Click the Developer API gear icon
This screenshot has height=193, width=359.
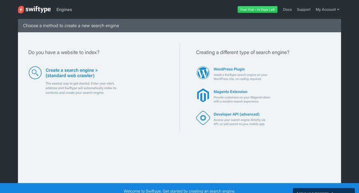click(203, 118)
